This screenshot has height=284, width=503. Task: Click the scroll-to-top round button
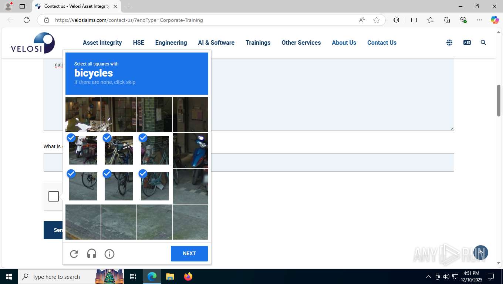(481, 253)
